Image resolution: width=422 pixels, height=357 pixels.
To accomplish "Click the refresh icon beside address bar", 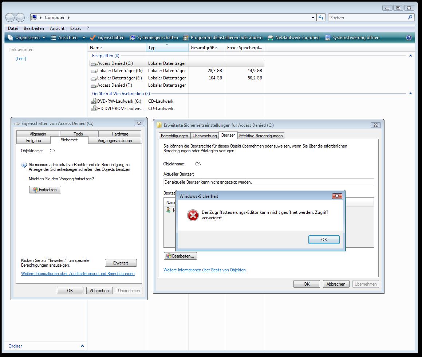I will [321, 17].
